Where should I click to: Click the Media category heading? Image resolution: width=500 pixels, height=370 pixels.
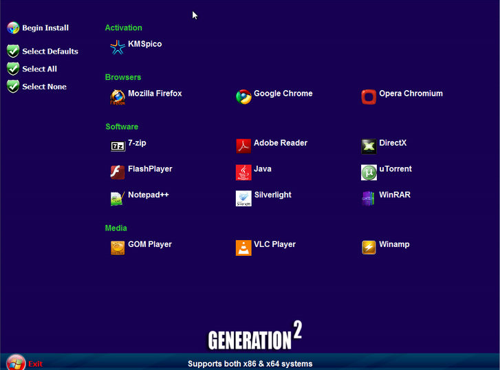click(x=116, y=228)
